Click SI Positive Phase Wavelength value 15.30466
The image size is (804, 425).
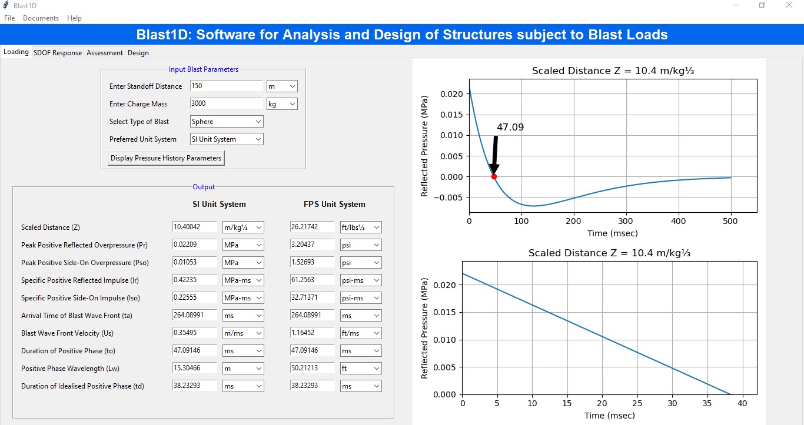coord(194,368)
